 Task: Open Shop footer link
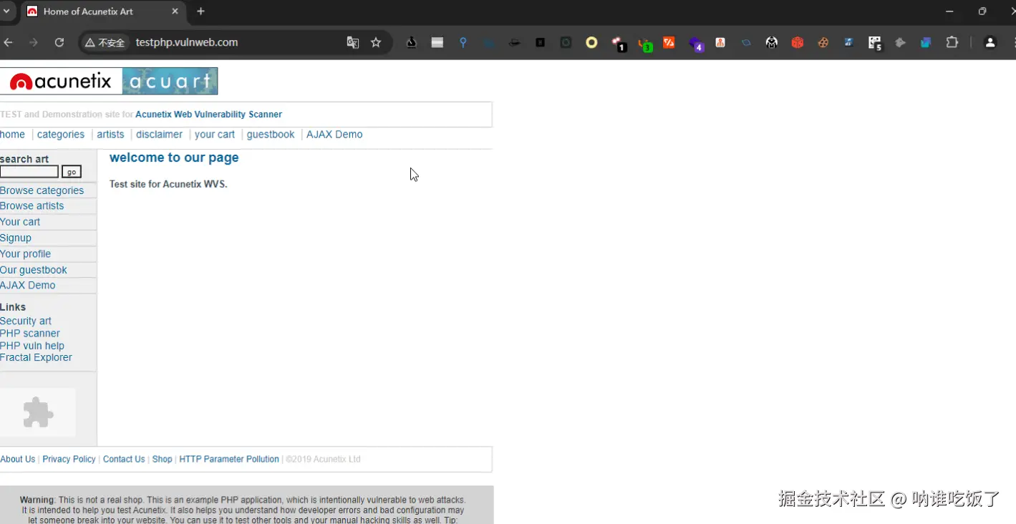(x=162, y=460)
